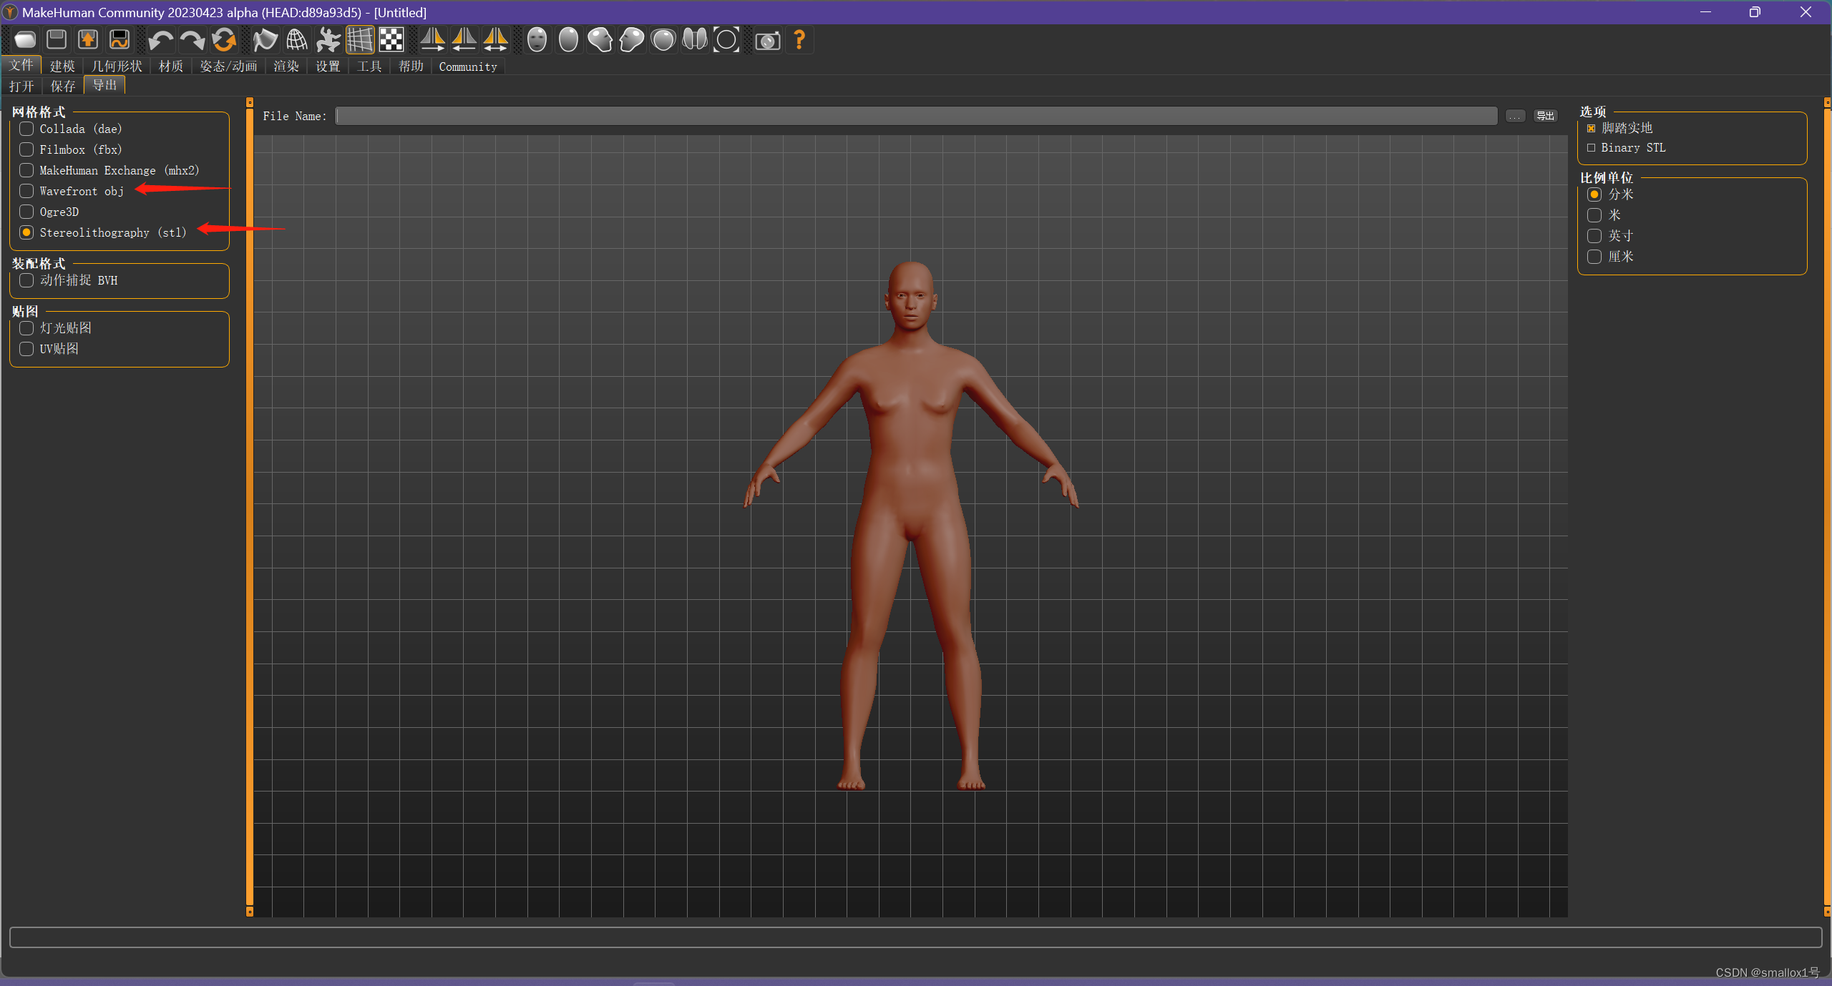Switch to top head view icon
The height and width of the screenshot is (986, 1832).
[663, 40]
